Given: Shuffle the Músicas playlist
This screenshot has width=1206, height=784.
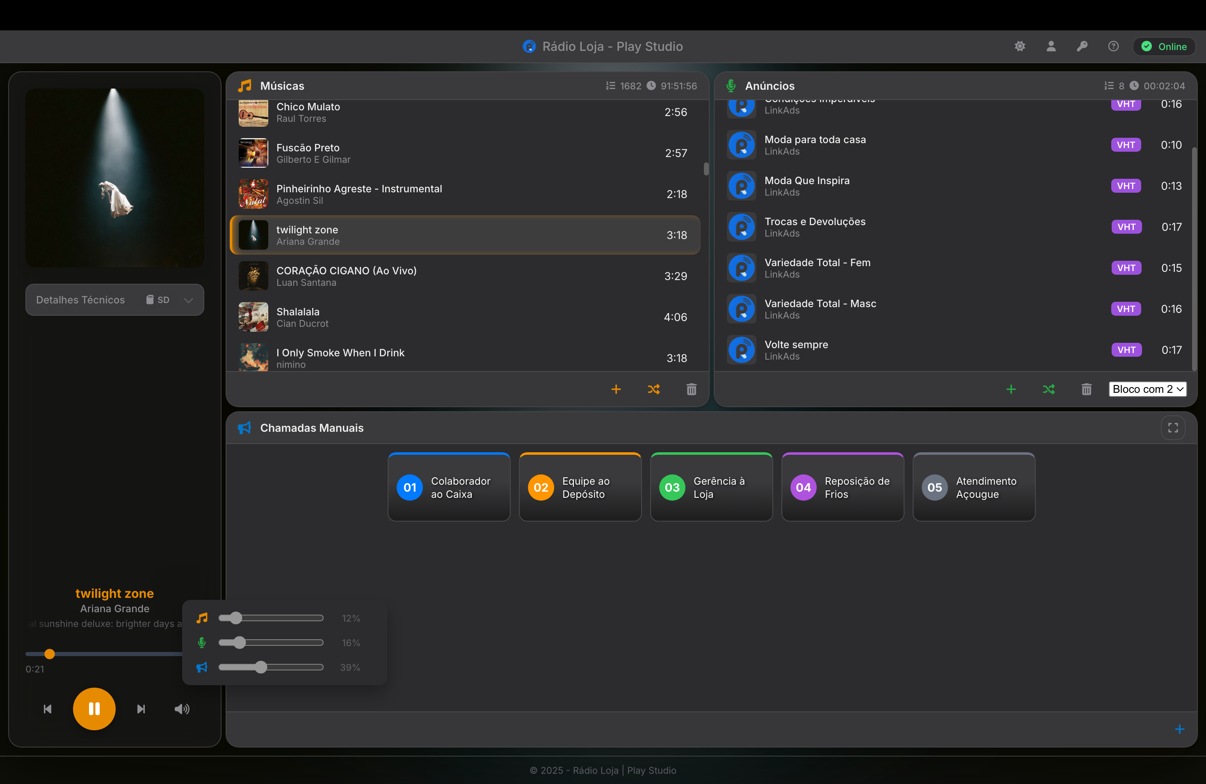Looking at the screenshot, I should coord(653,389).
